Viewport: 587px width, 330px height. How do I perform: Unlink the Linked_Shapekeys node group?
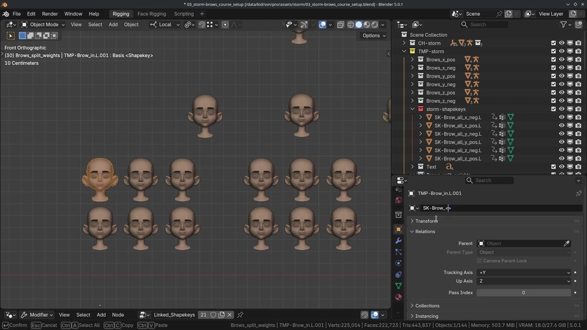[x=230, y=315]
